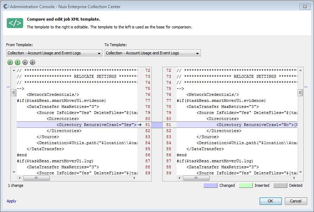This screenshot has height=212, width=314.
Task: Click RecursiveCrawl="No" line in right pane
Action: (x=237, y=125)
